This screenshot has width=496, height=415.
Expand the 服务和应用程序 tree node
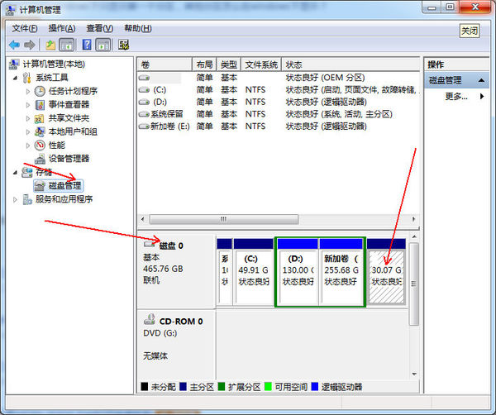coord(16,199)
